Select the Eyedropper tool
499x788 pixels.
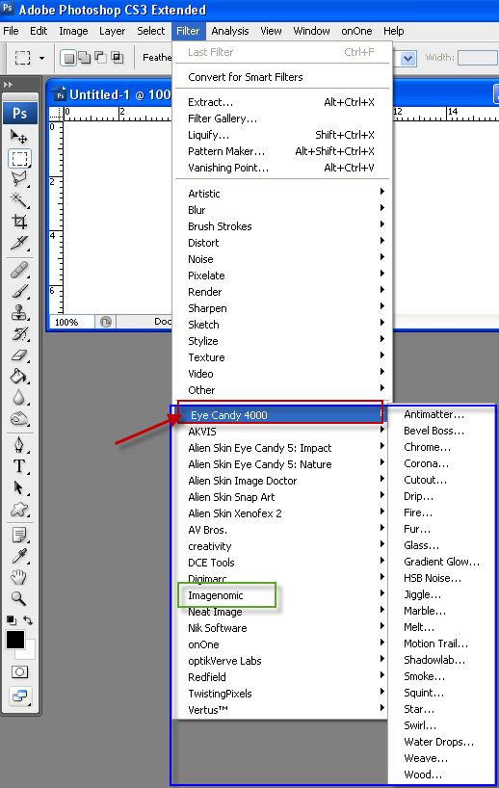[19, 557]
